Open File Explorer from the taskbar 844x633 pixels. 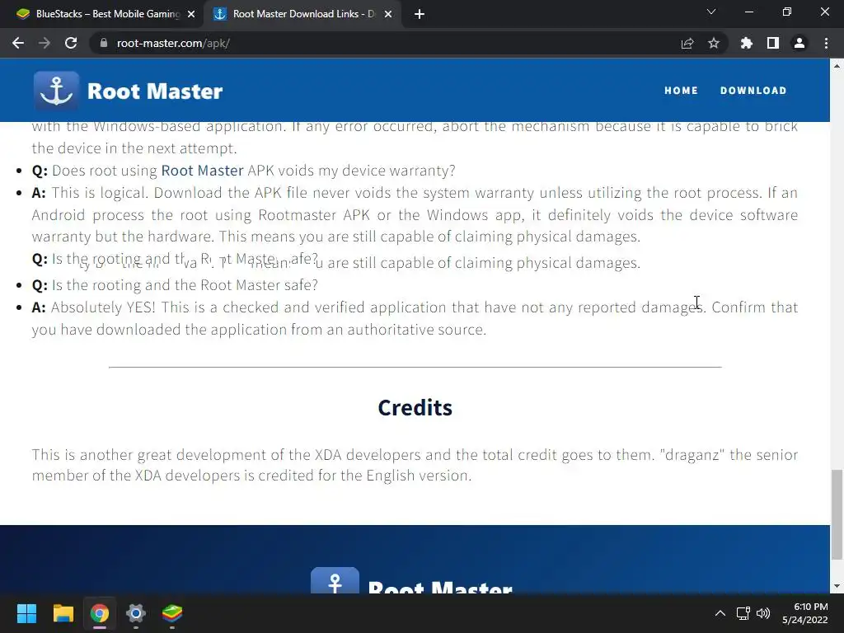[x=63, y=613]
